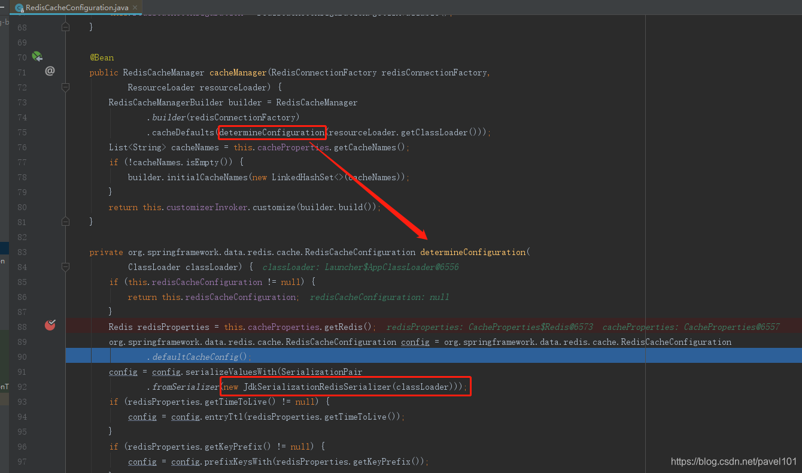Click the cacheDefaults call on line 75
This screenshot has width=802, height=473.
183,132
